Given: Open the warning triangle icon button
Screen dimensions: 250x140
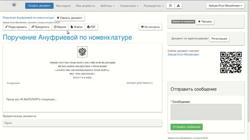Looking at the screenshot, I should (178, 6).
